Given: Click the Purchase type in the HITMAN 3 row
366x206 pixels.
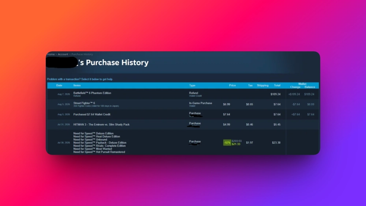Looking at the screenshot, I should (x=195, y=123).
